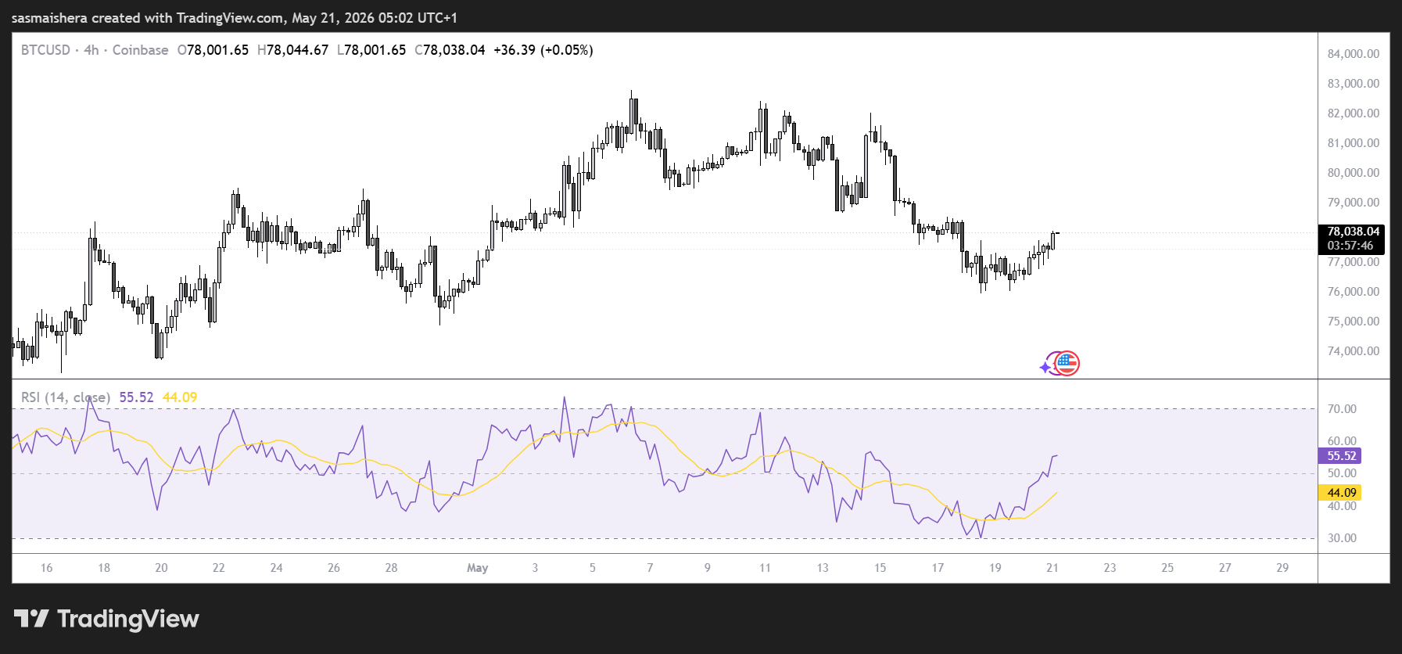
Task: Click the high value H78,044.67
Action: (x=292, y=50)
